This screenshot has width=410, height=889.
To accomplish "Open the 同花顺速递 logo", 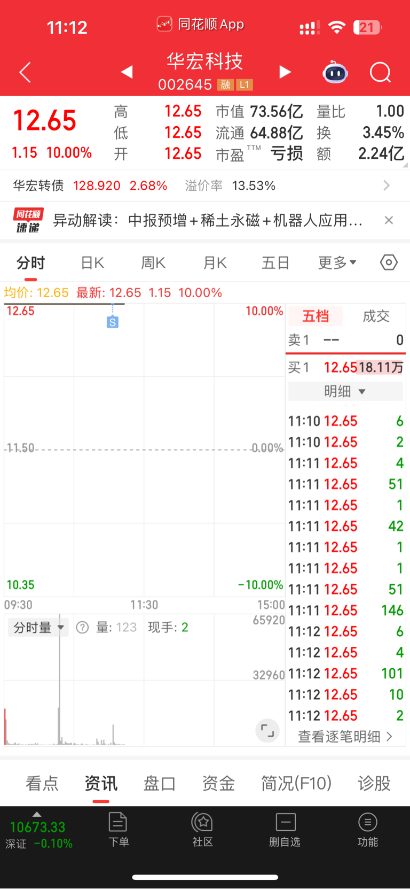I will point(28,220).
